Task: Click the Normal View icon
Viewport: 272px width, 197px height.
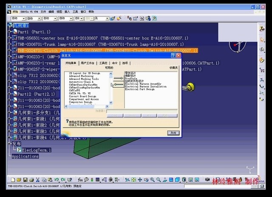Action: coord(165,180)
